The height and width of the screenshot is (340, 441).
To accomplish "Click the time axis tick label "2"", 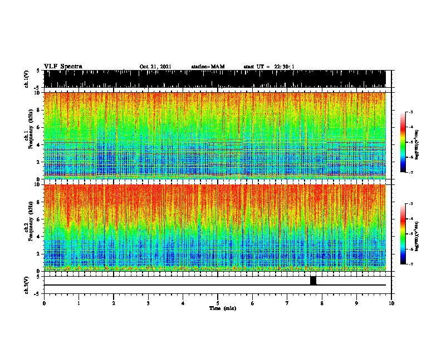I will click(x=114, y=303).
